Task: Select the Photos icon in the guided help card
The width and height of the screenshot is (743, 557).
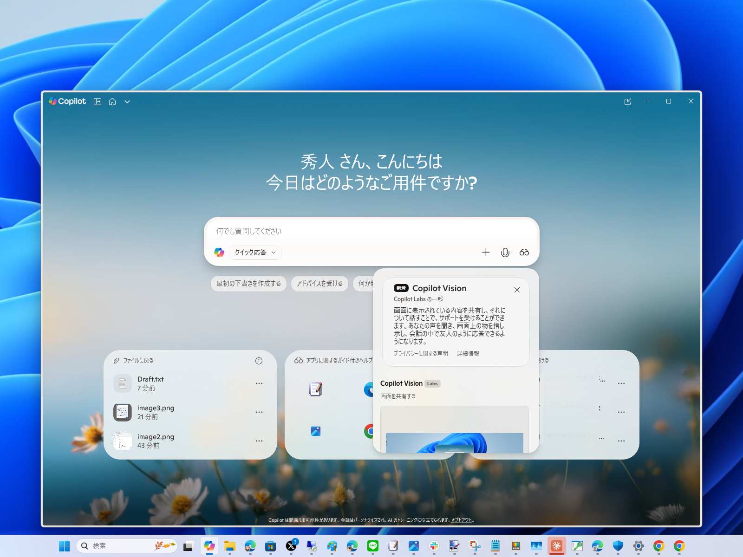Action: [316, 432]
